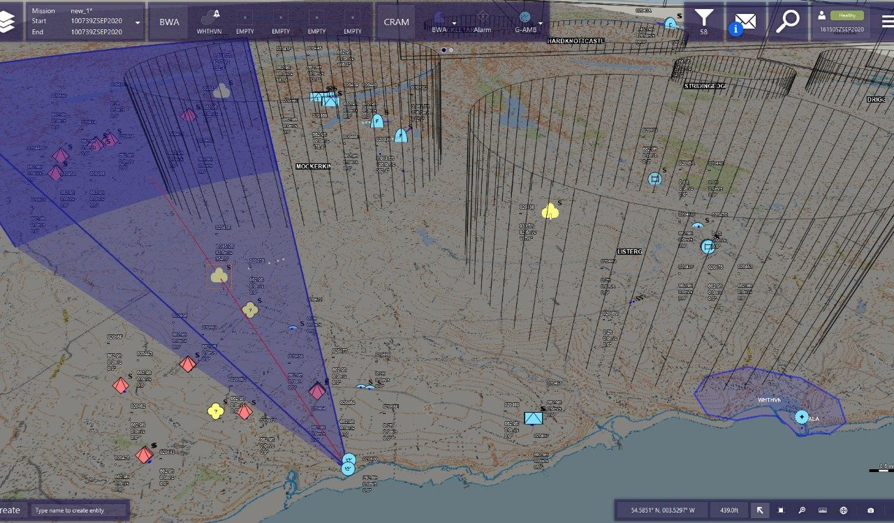Image resolution: width=894 pixels, height=523 pixels.
Task: Expand the CRAM BWA dropdown arrow
Action: pyautogui.click(x=454, y=23)
